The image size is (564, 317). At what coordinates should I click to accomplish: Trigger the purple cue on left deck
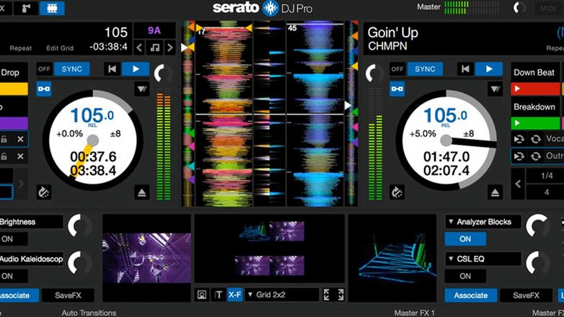[14, 123]
